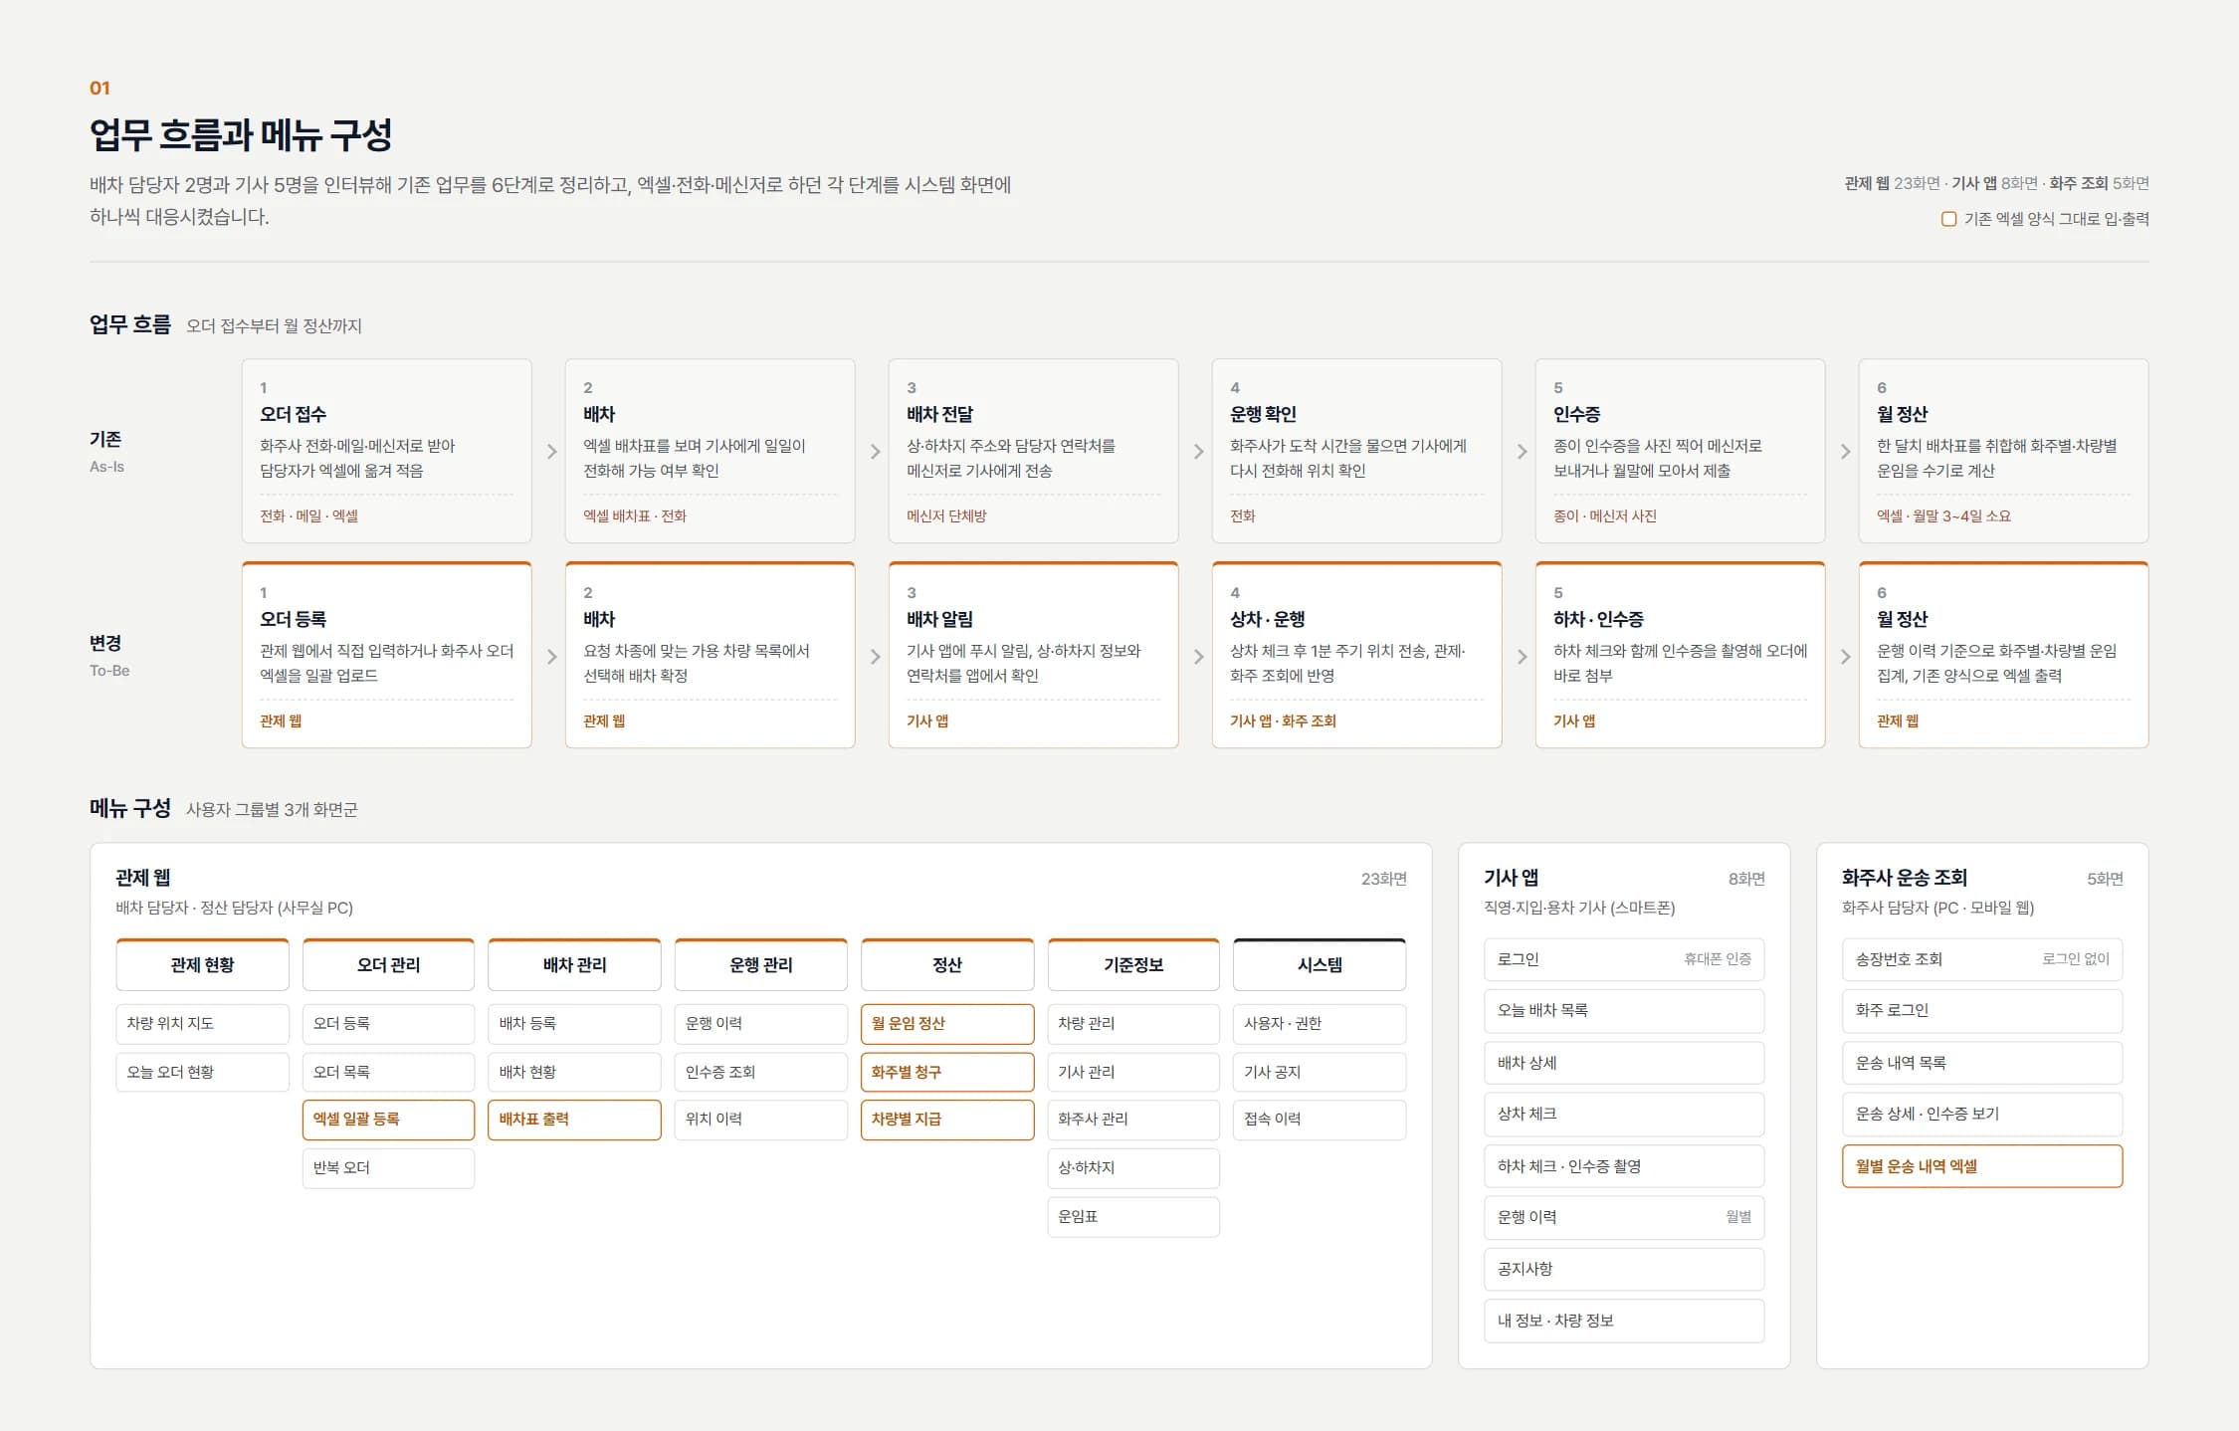
Task: Click the chevron arrow after As-Is 오더 접수 card
Action: [x=552, y=452]
